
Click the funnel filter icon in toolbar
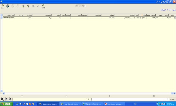click(x=8, y=6)
